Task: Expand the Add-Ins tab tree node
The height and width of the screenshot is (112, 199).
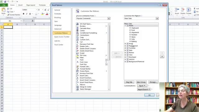Action: pyautogui.click(x=125, y=59)
